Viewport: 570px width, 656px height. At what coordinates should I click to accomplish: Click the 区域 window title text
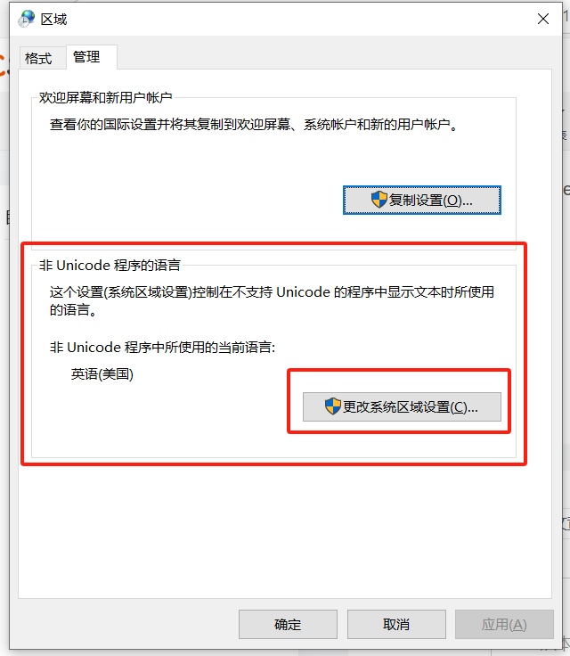(53, 20)
